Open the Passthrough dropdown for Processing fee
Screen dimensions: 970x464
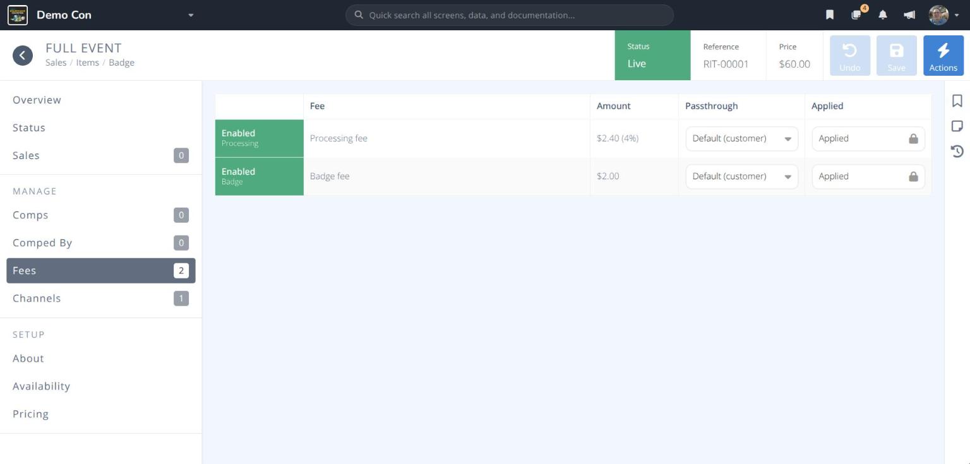point(742,139)
